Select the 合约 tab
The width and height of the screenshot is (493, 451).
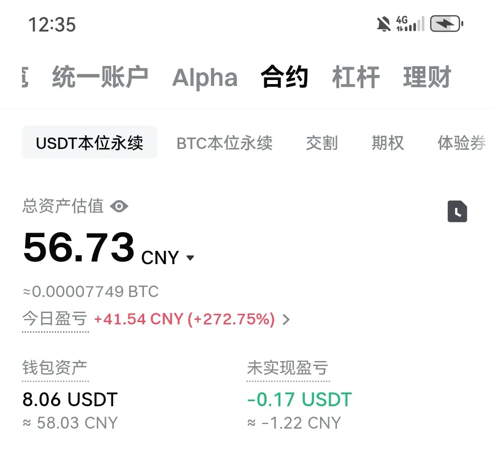coord(284,77)
